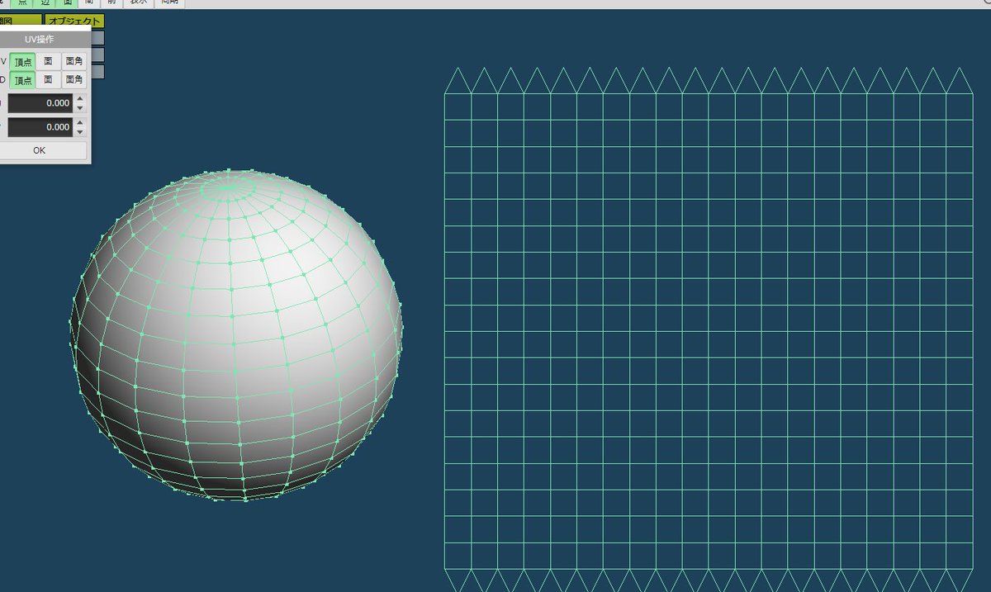Image resolution: width=991 pixels, height=592 pixels.
Task: Select 面角 in the D row
Action: (x=74, y=80)
